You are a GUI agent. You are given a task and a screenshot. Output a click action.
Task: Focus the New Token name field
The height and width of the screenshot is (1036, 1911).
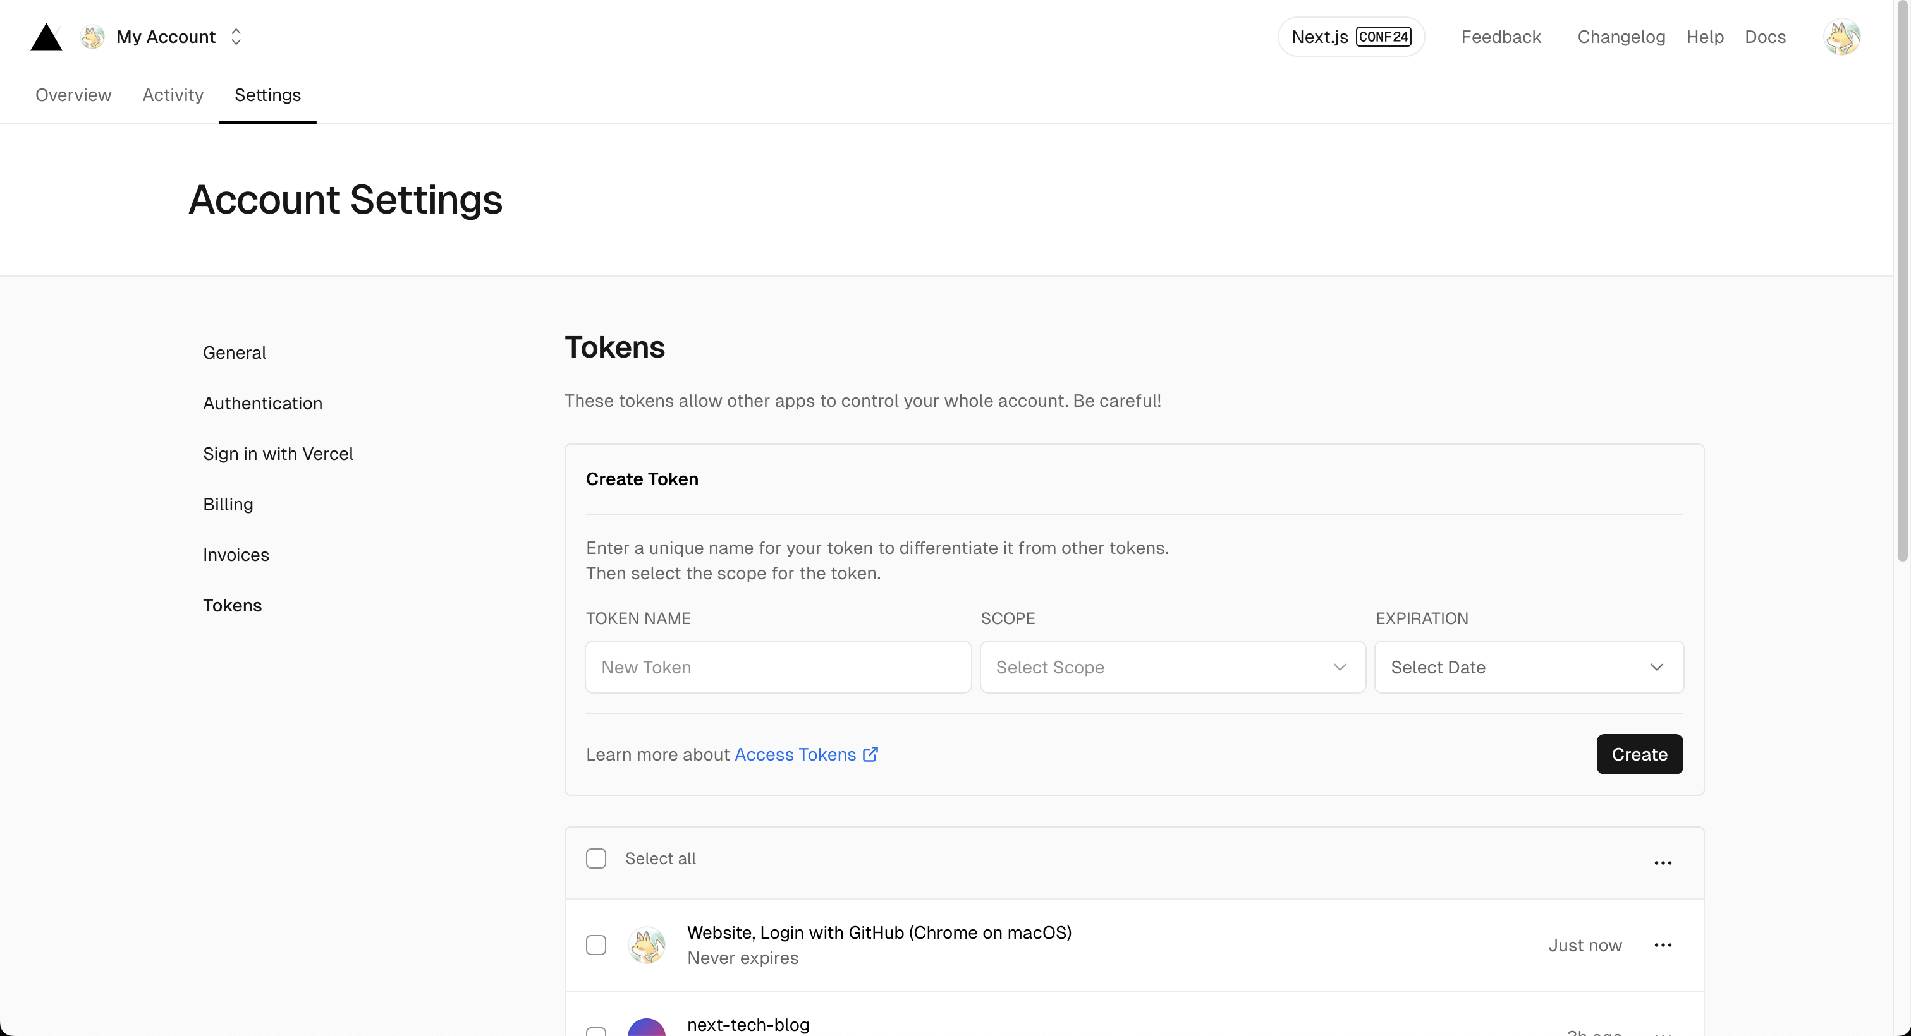(x=778, y=668)
